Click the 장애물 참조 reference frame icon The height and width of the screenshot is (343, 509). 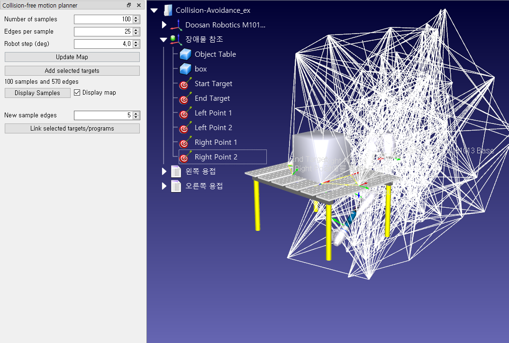[176, 40]
